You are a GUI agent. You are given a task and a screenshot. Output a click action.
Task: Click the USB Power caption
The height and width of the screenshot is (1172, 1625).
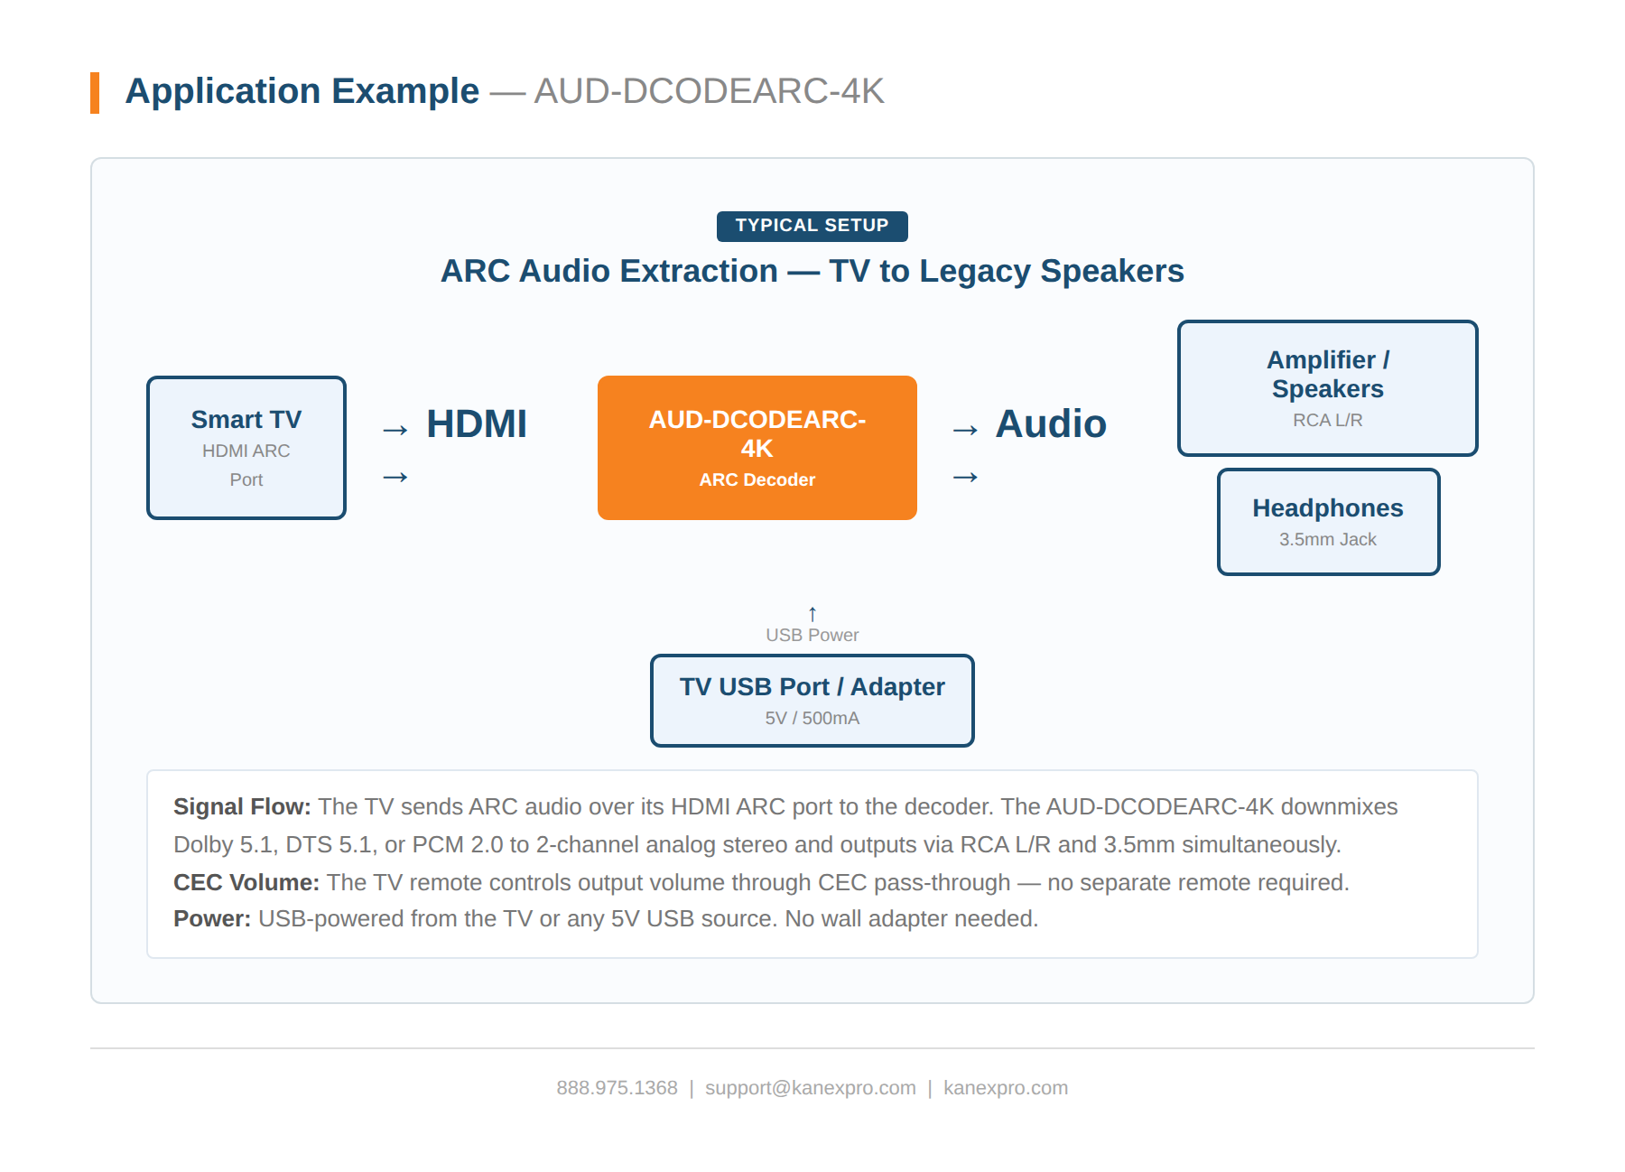pyautogui.click(x=812, y=635)
